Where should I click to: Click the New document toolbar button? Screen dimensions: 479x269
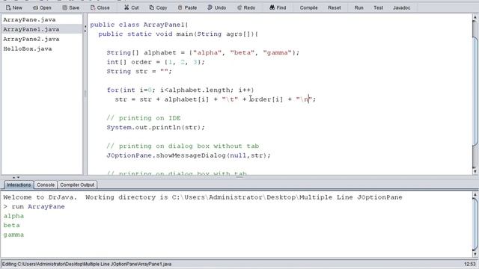coord(14,7)
